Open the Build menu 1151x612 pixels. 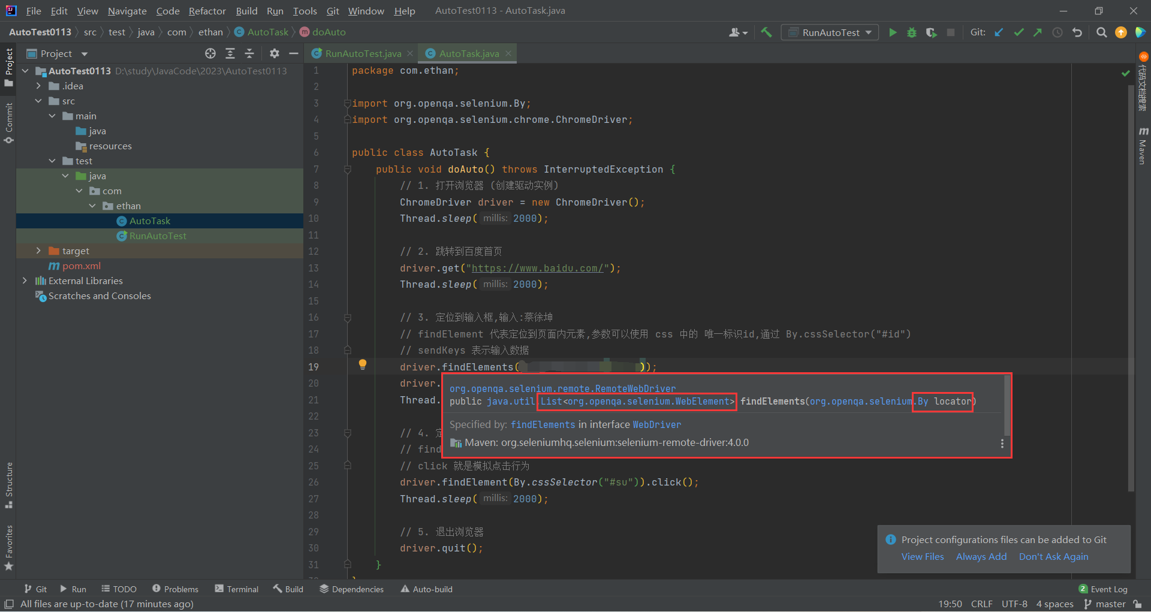pyautogui.click(x=246, y=11)
